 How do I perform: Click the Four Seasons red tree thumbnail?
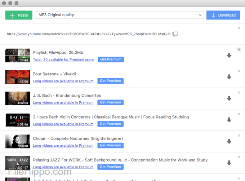[x=18, y=77]
